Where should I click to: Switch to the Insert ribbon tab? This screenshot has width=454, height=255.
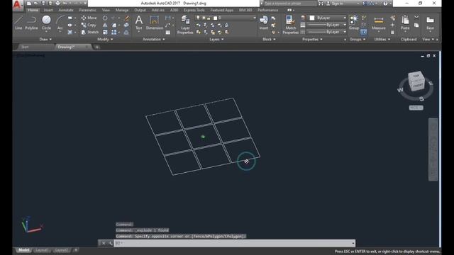click(48, 10)
